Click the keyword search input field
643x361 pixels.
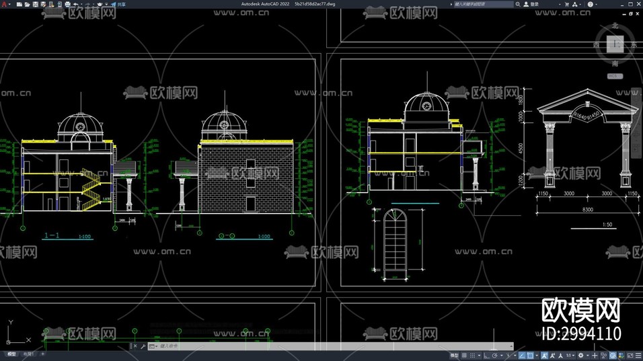[483, 4]
